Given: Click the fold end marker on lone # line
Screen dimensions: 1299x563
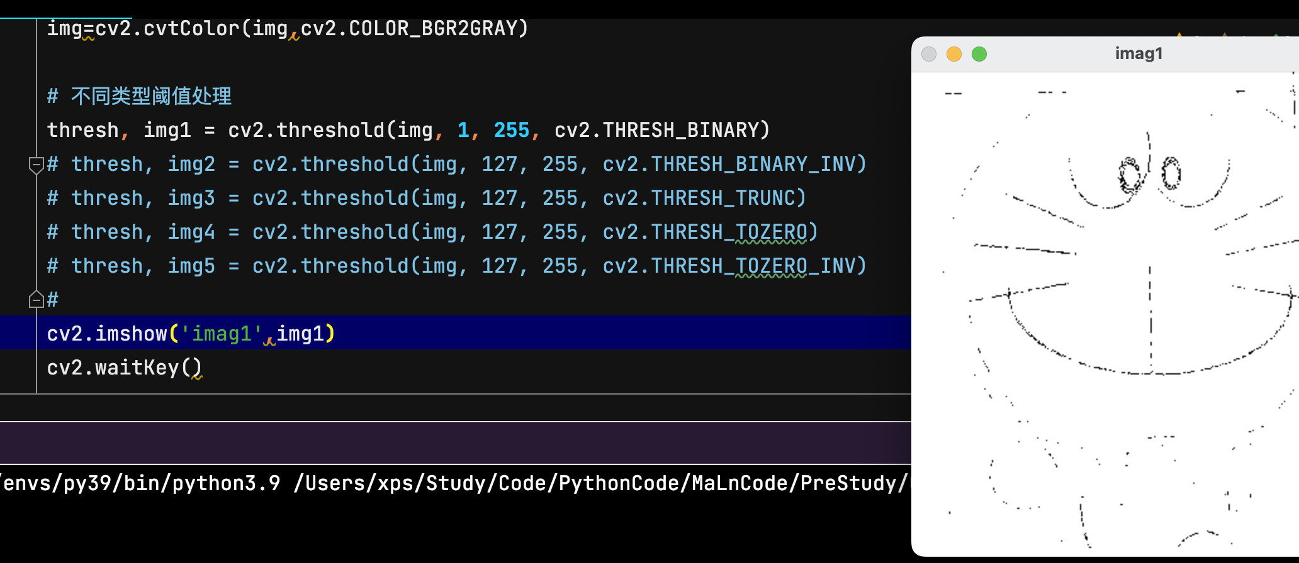Looking at the screenshot, I should click(x=36, y=300).
